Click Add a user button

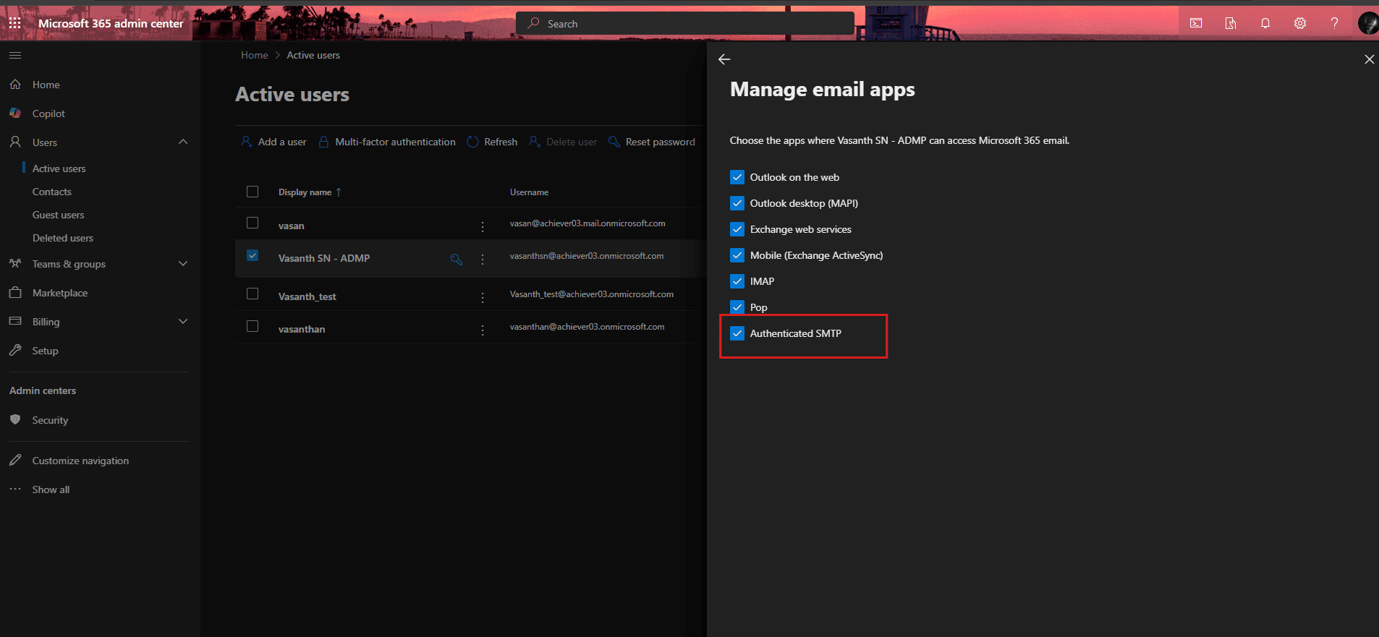(x=273, y=142)
